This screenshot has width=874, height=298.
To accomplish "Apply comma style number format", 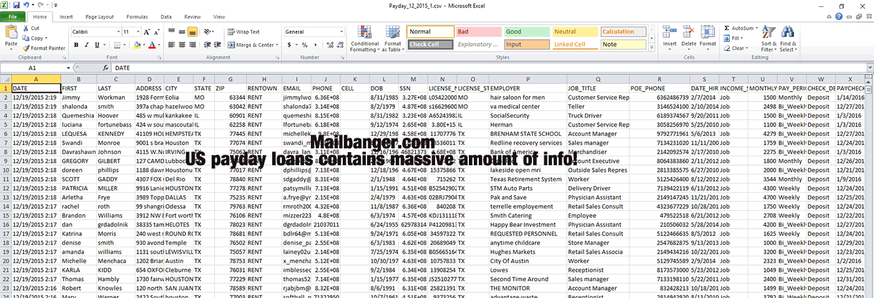I will (314, 45).
